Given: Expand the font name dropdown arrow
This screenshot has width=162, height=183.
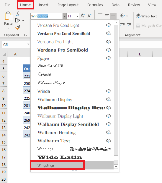Looking at the screenshot, I should coord(65,16).
